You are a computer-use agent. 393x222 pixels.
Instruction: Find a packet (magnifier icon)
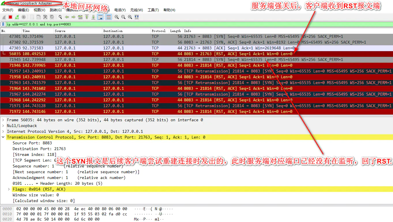pyautogui.click(x=60, y=17)
